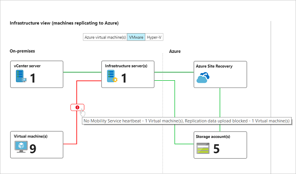Screen dimensions: 296x174
Task: Click the Storage account icon
Action: 203,149
